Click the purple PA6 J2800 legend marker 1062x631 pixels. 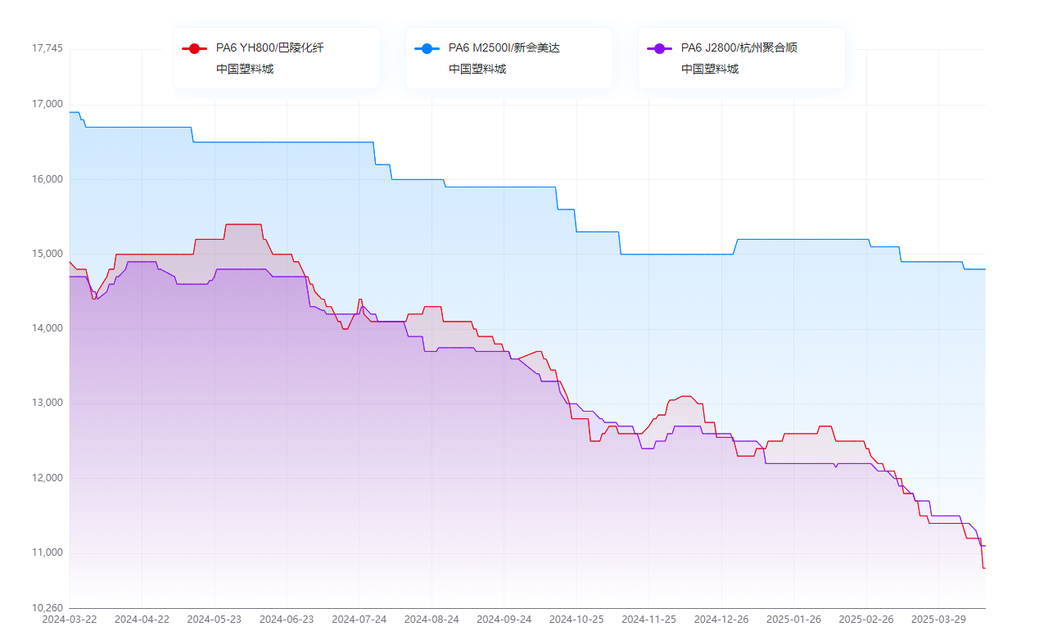click(659, 48)
